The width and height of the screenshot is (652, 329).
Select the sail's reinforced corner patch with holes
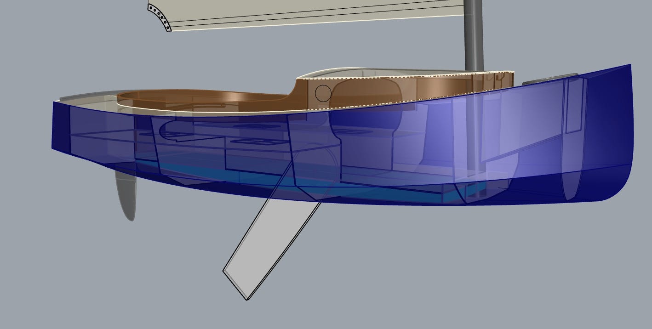pos(160,17)
